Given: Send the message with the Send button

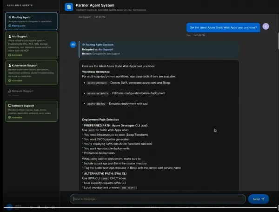Looking at the screenshot, I should (259, 199).
